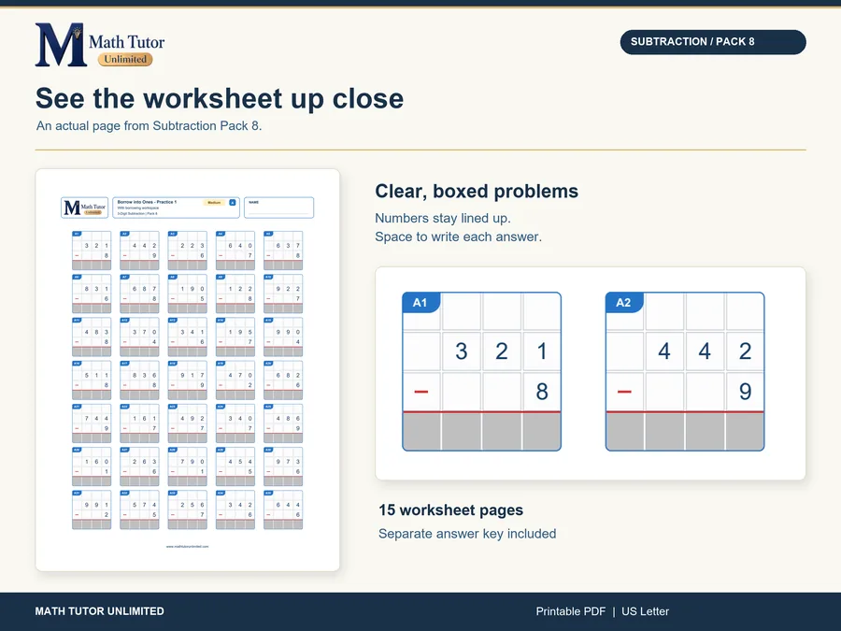Screen dimensions: 841x631
Task: Click the worksheet title "Borrow into Ones - Practice 1"
Action: [x=147, y=202]
